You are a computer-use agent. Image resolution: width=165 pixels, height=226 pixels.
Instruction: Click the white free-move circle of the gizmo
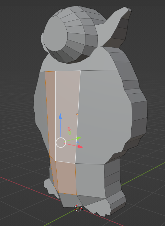pyautogui.click(x=61, y=143)
